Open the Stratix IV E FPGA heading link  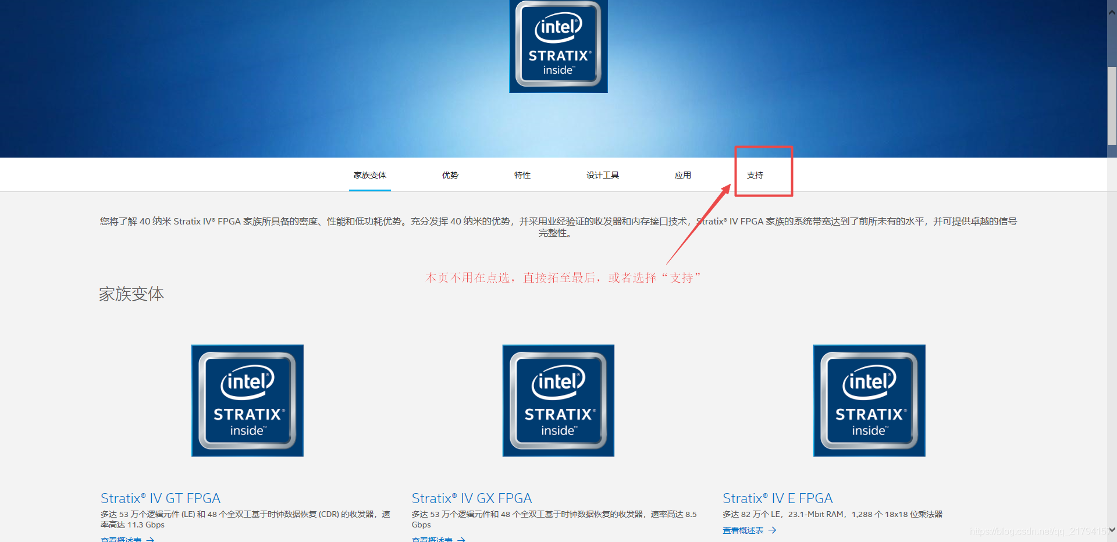click(778, 498)
